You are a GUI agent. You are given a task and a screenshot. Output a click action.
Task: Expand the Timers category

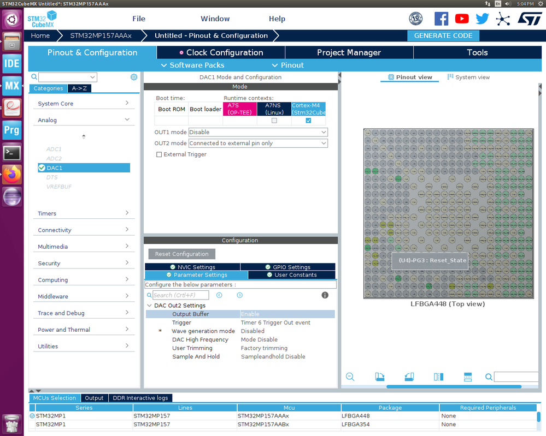84,213
